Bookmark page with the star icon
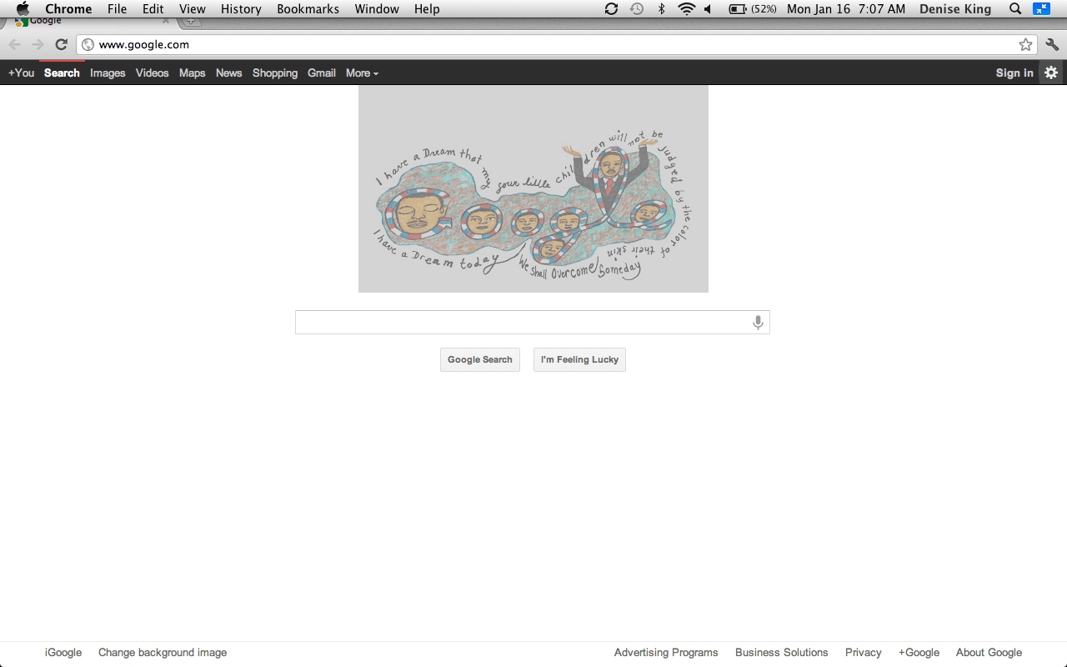Image resolution: width=1067 pixels, height=667 pixels. [x=1025, y=45]
